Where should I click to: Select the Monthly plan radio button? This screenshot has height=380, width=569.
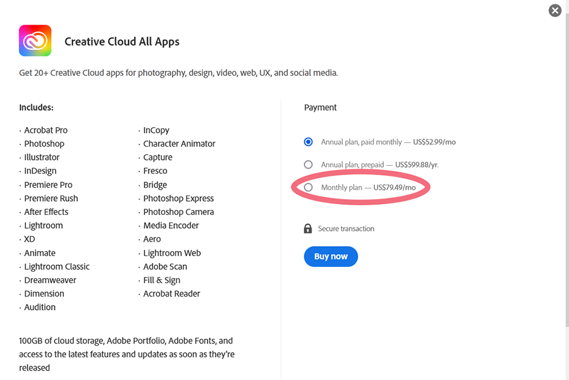pyautogui.click(x=309, y=187)
